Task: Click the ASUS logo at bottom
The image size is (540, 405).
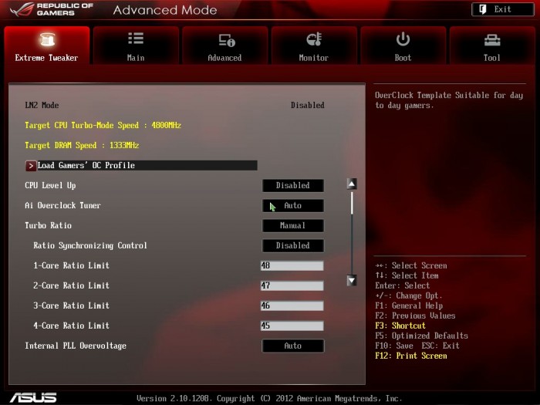Action: [x=33, y=398]
